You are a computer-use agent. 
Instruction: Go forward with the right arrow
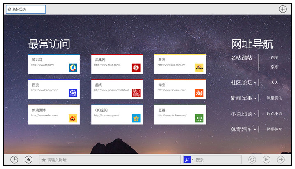(281, 160)
